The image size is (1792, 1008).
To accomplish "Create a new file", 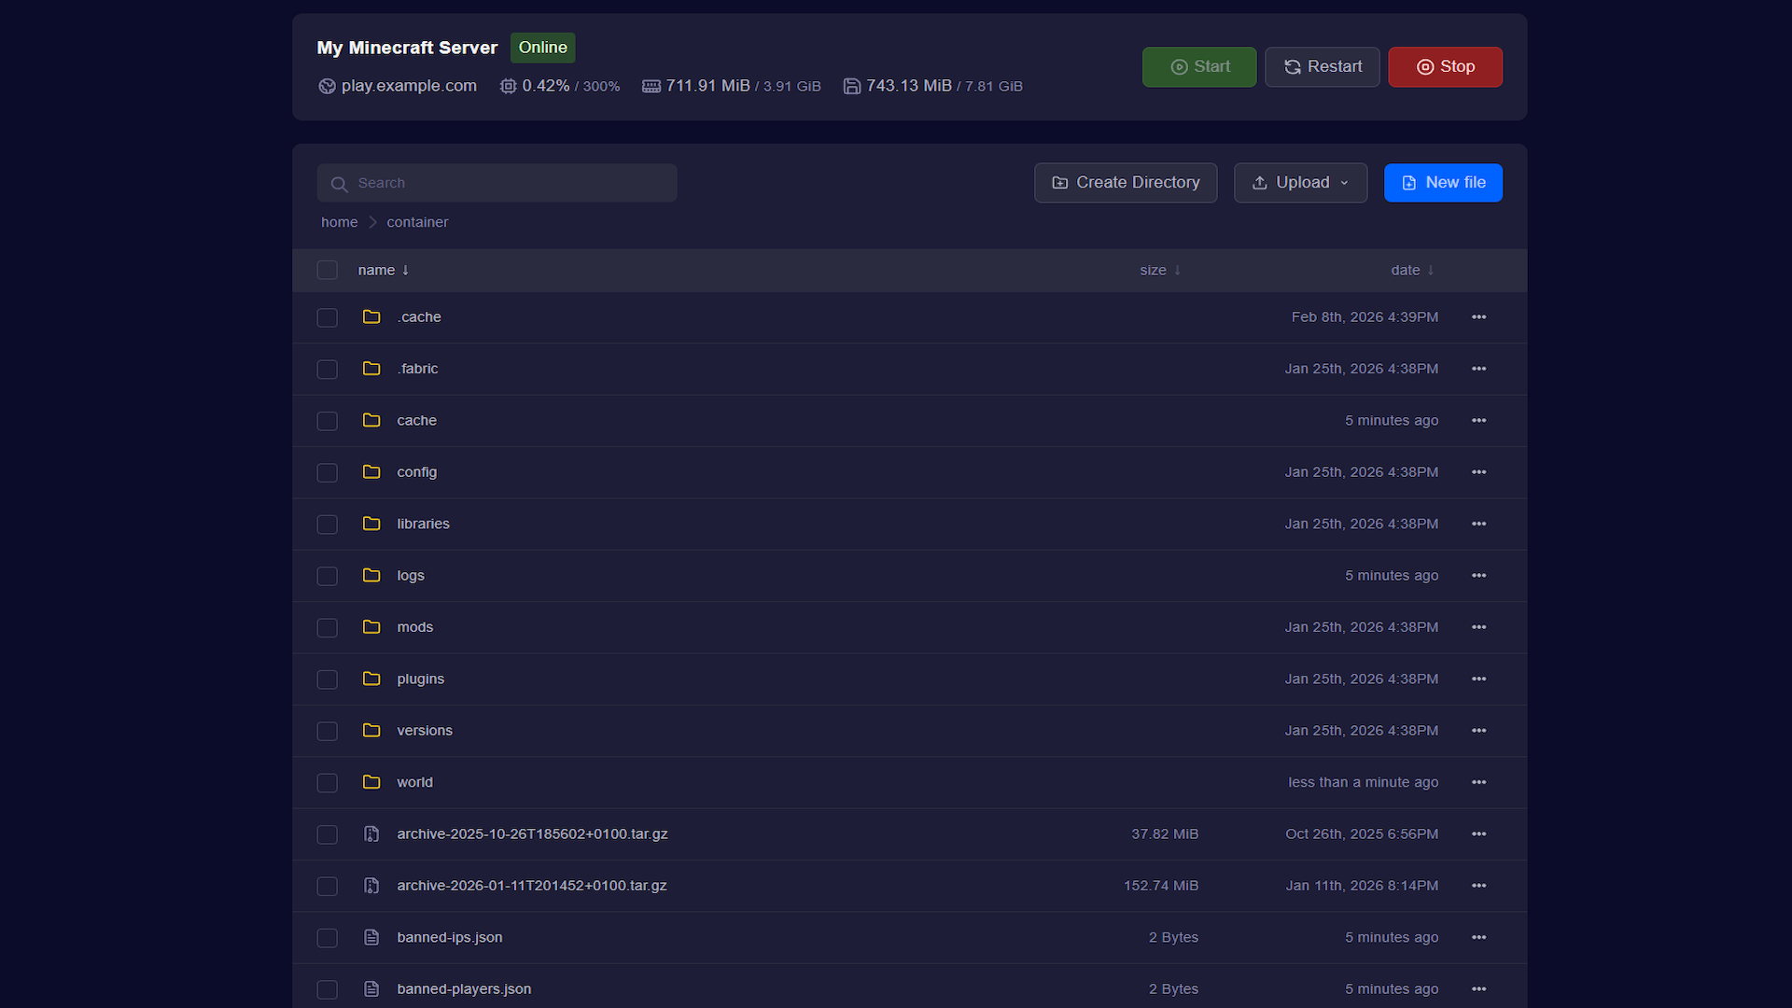I will pos(1443,183).
